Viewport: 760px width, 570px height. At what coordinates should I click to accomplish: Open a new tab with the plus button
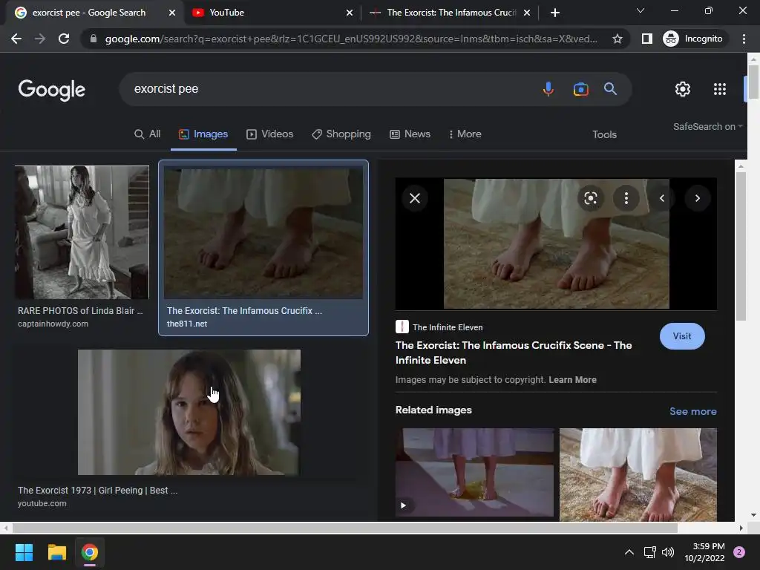point(555,13)
